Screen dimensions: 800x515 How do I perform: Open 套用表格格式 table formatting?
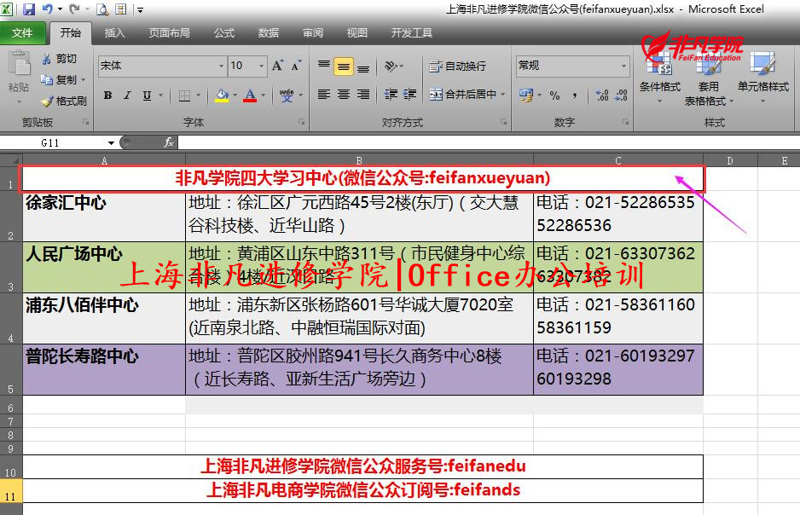click(x=709, y=79)
